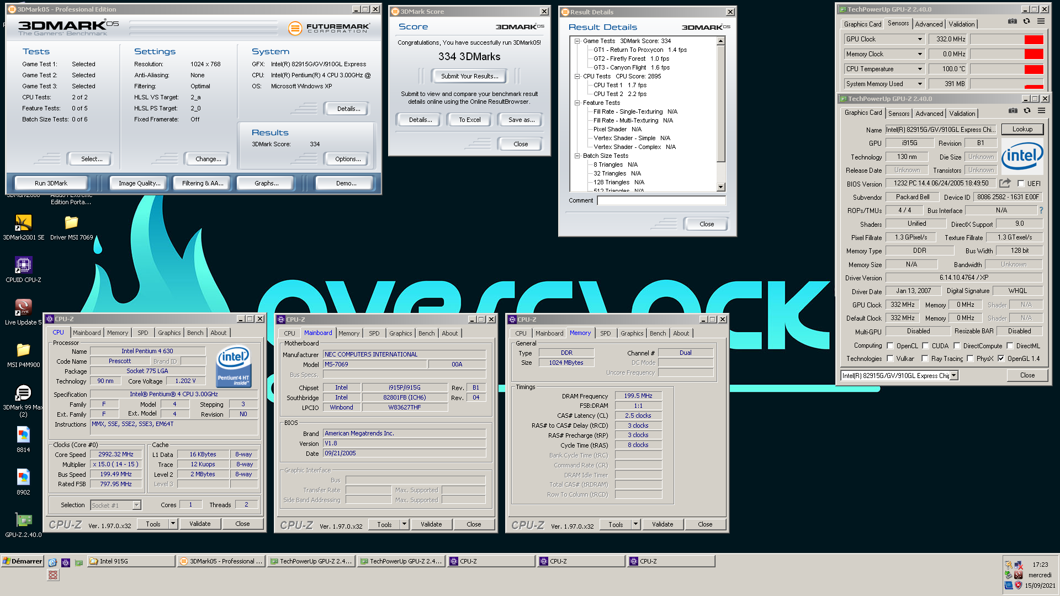
Task: Click To Excel button in 3DMark Score
Action: coord(469,120)
